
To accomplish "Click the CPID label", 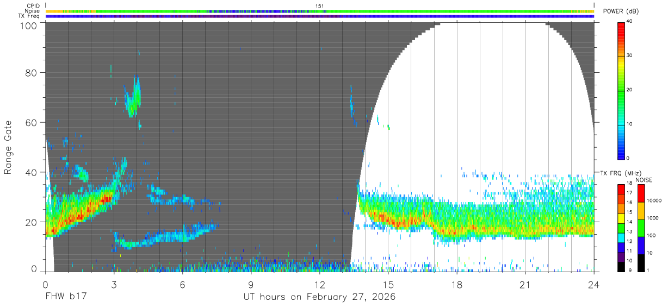I will coord(33,6).
